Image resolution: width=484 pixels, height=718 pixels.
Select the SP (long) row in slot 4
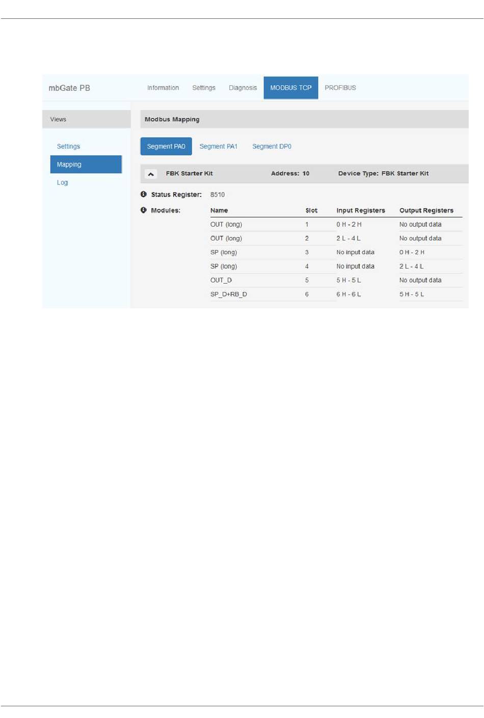pyautogui.click(x=336, y=267)
